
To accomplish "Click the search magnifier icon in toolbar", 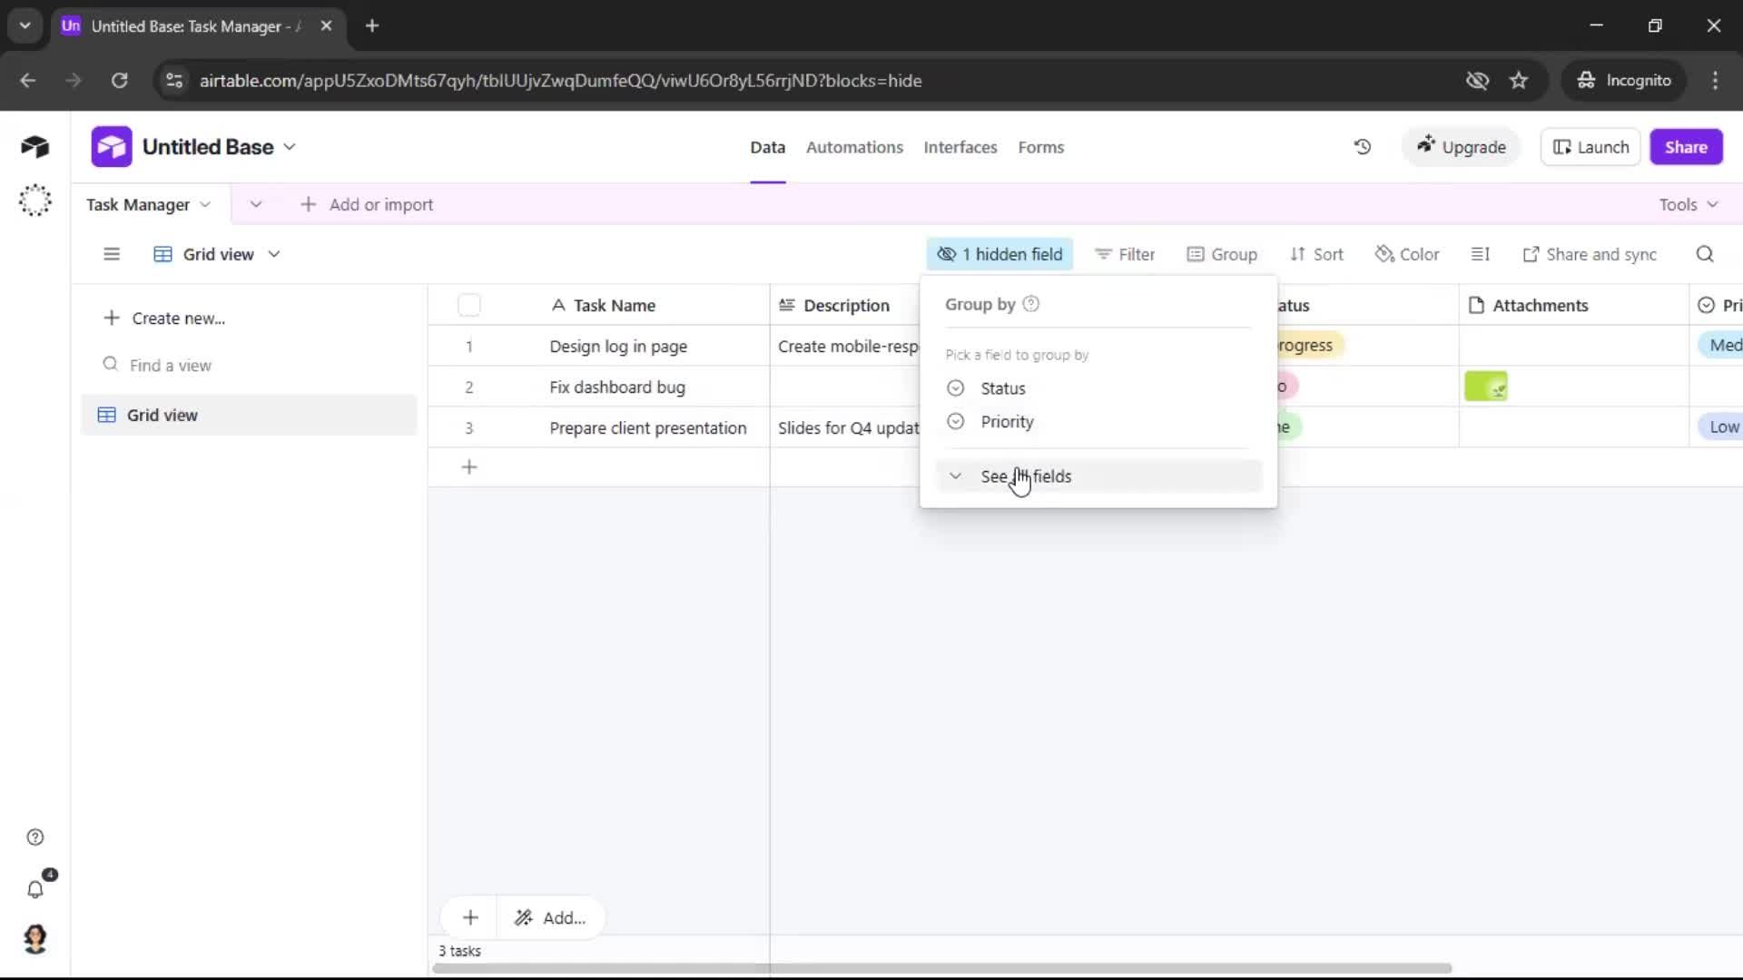I will click(1705, 254).
